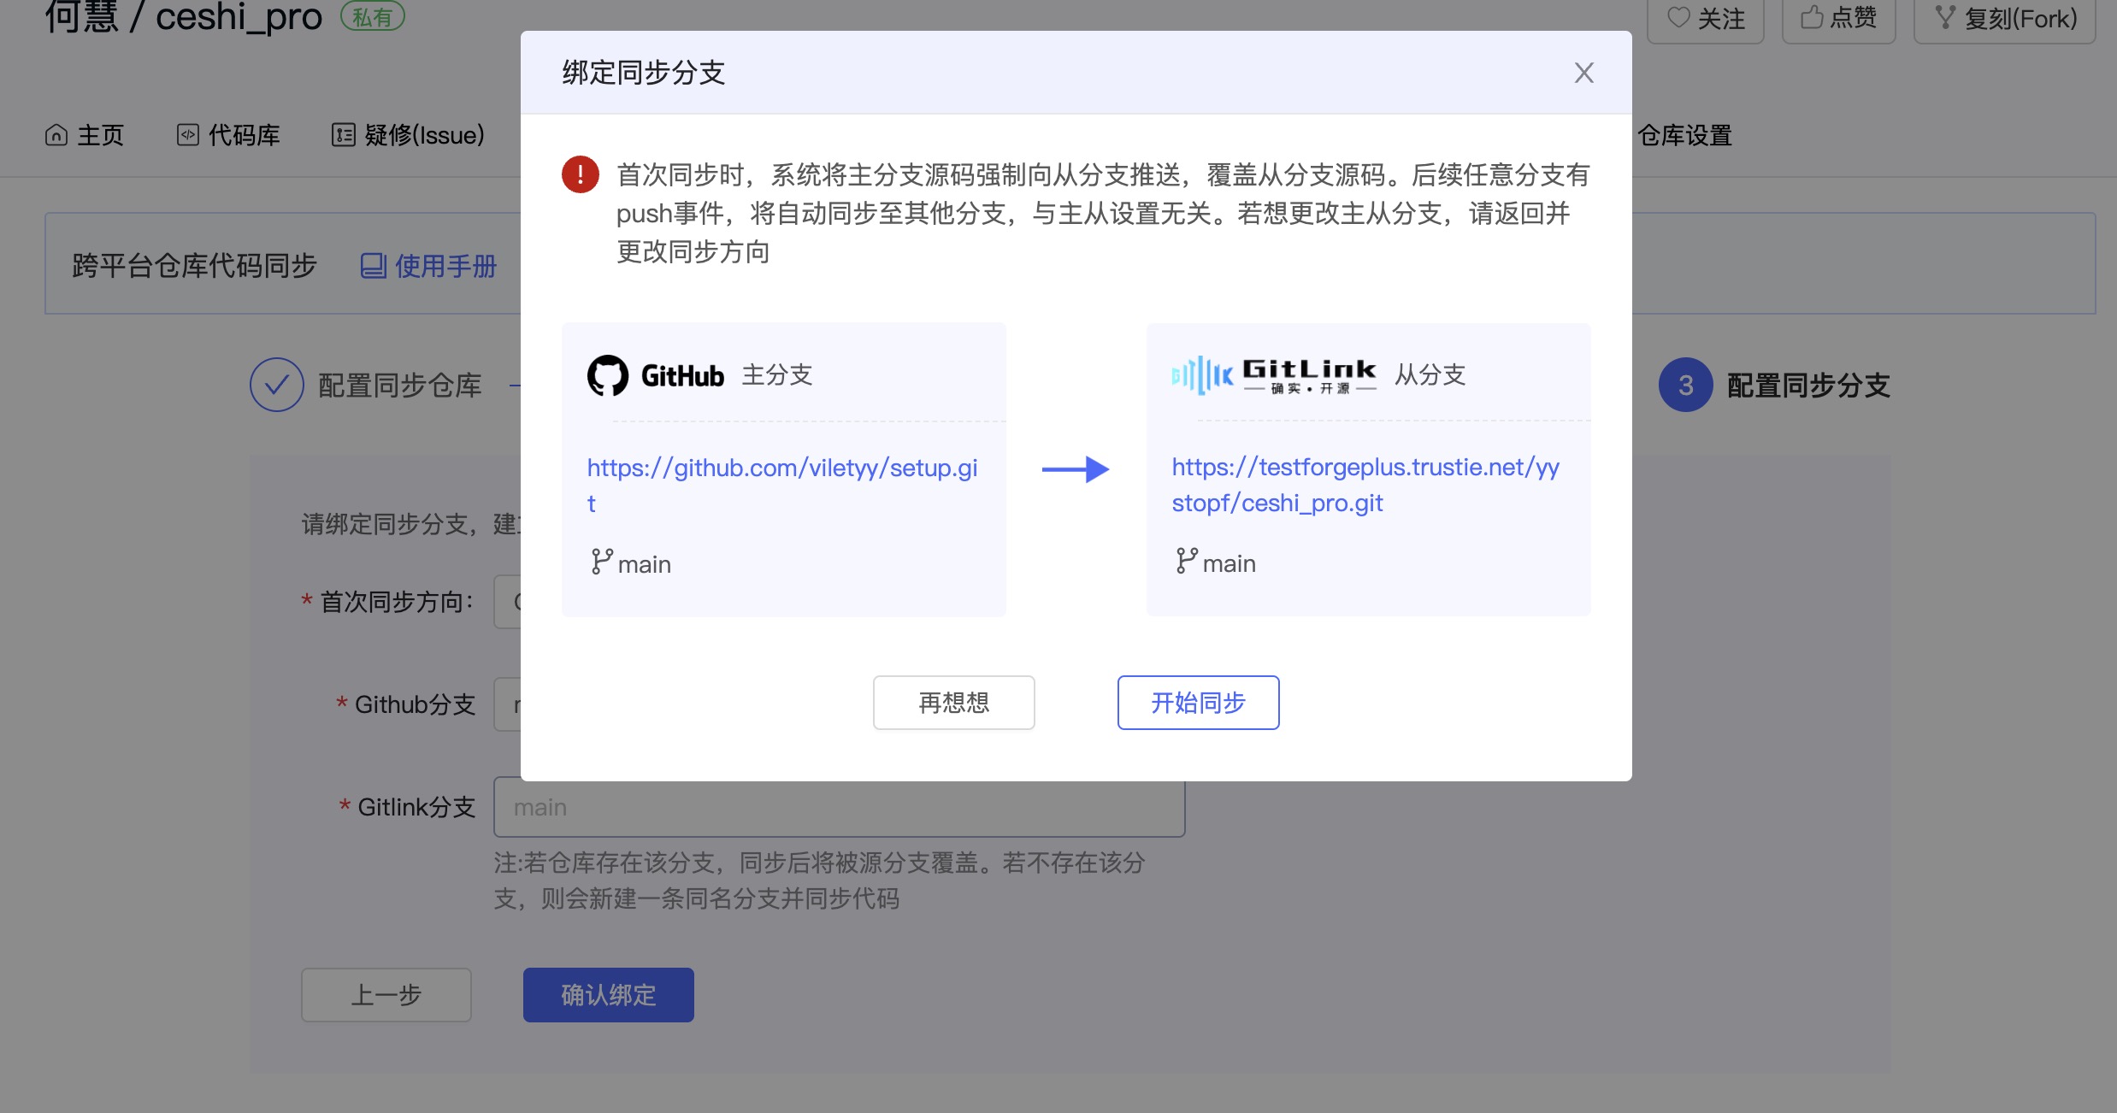Viewport: 2117px width, 1113px height.
Task: Open the 主页 tab
Action: 85,135
